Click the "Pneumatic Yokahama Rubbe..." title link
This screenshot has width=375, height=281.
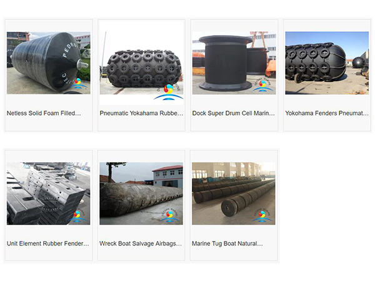(141, 113)
